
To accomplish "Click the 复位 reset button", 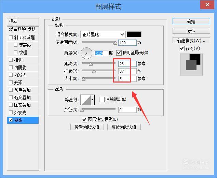I will tap(191, 31).
